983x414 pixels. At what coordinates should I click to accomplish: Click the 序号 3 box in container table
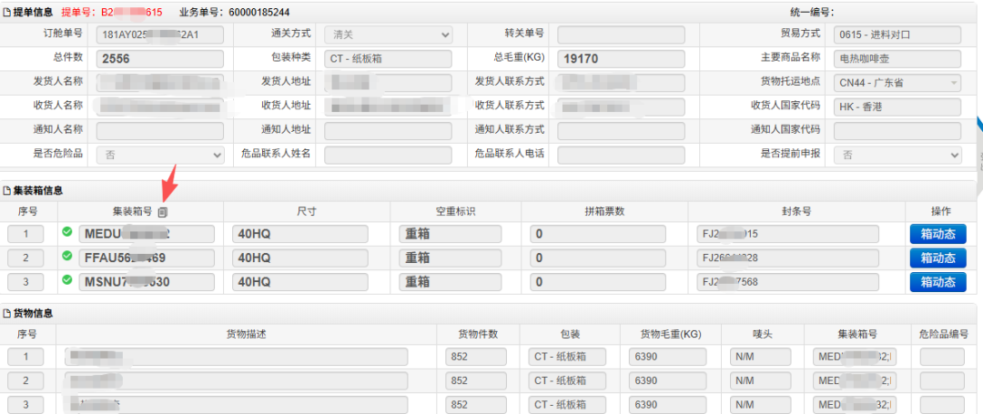coord(25,282)
